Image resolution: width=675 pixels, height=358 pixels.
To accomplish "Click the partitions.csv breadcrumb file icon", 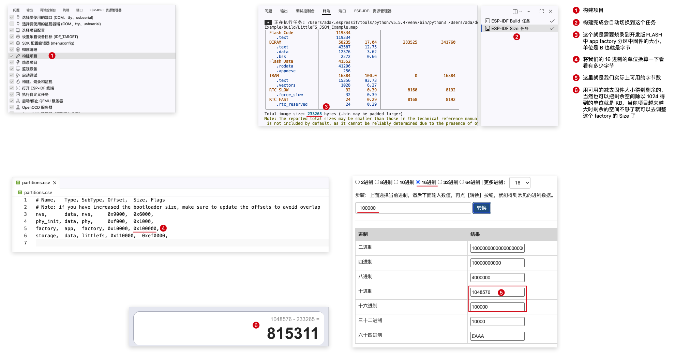I will [20, 192].
